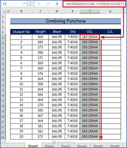The height and width of the screenshot is (148, 127).
Task: Click the sheet tab scroll-left arrow
Action: point(8,146)
